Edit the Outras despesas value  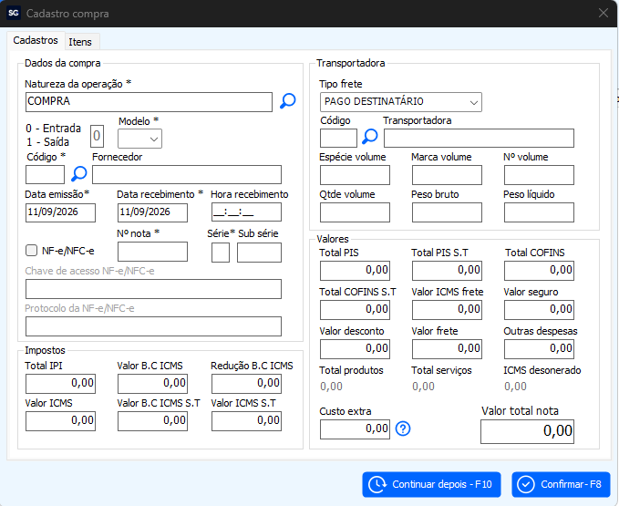pyautogui.click(x=539, y=349)
